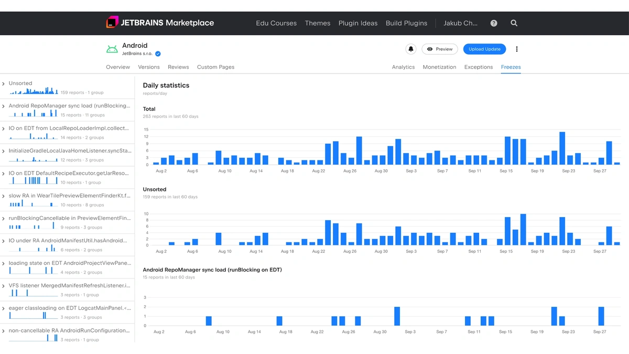The height and width of the screenshot is (354, 629).
Task: Open the three-dot more options menu
Action: 517,49
